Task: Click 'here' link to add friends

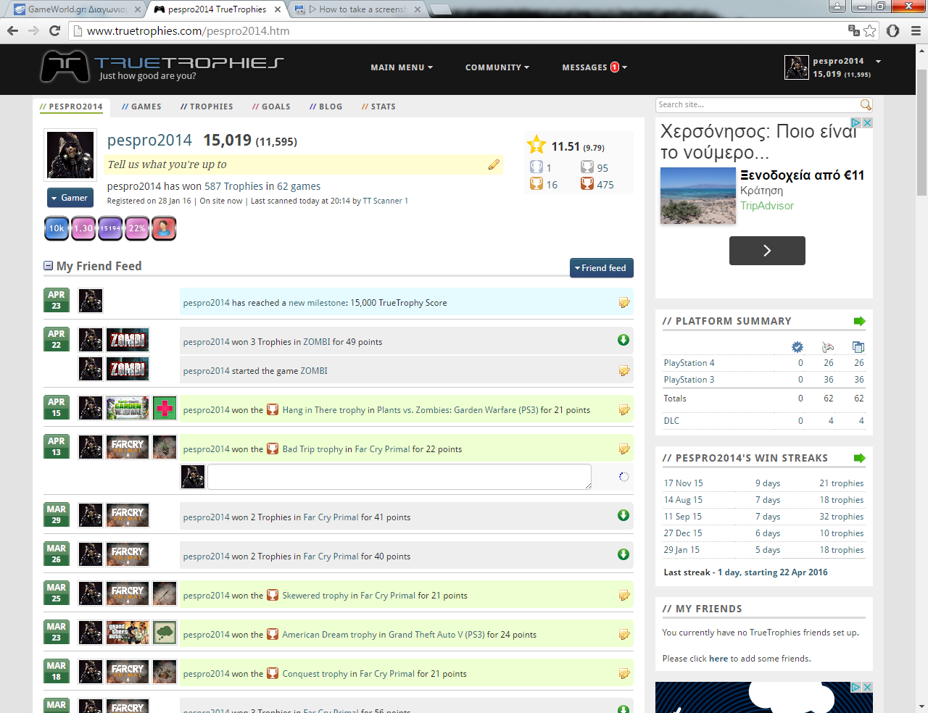Action: pyautogui.click(x=718, y=659)
